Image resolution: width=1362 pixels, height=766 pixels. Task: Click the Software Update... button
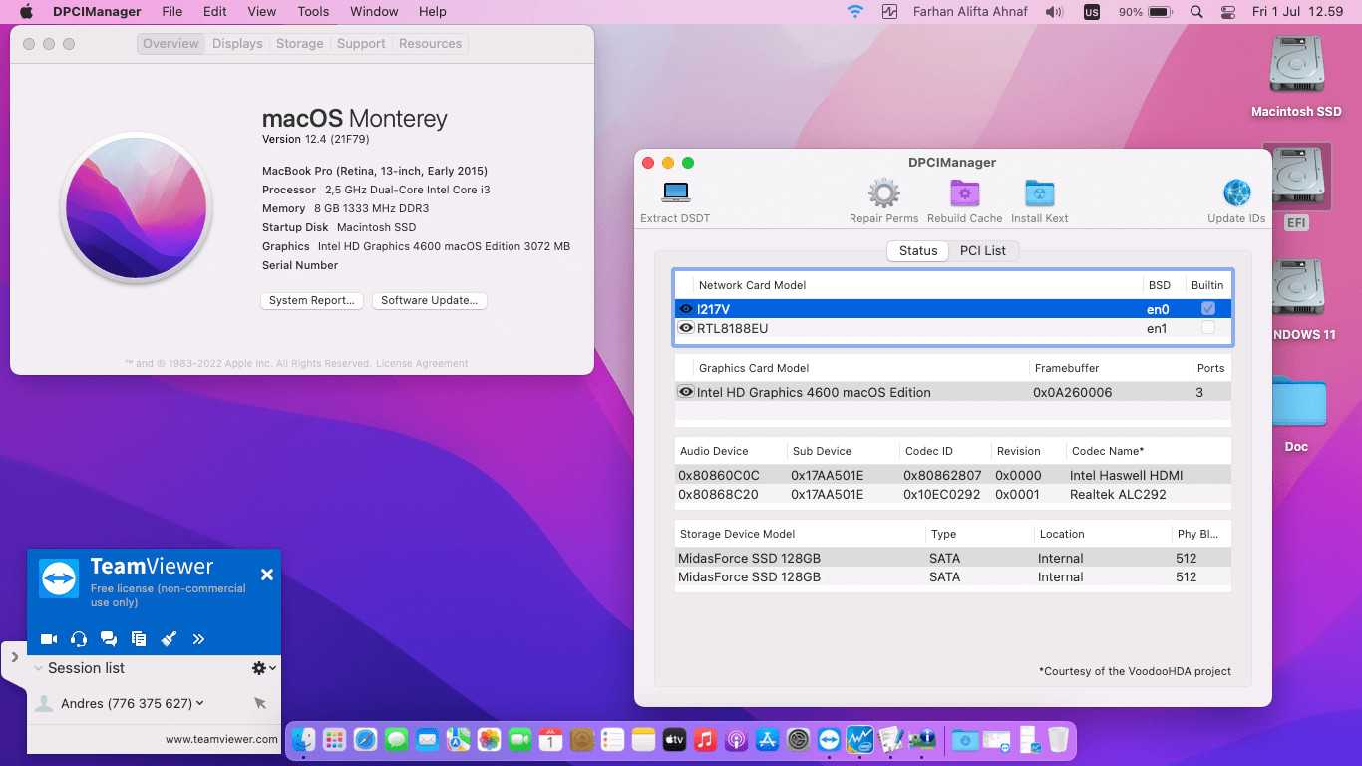tap(430, 300)
